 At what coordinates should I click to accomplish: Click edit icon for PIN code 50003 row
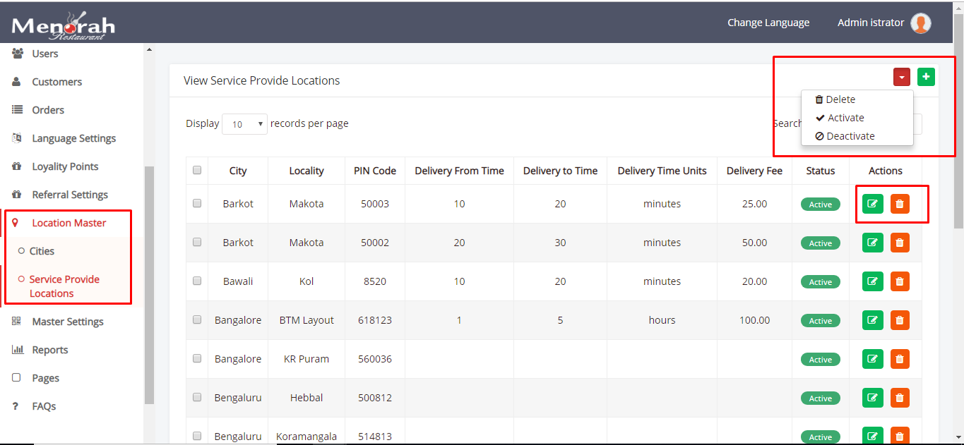[873, 204]
